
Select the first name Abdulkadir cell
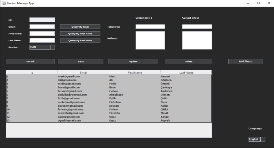point(135,95)
